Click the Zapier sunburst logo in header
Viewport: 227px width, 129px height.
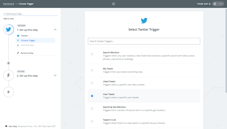[x=113, y=4]
